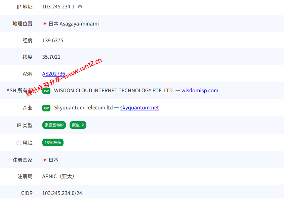Click the CIDR value 103.245.234.0/24
This screenshot has width=284, height=198.
tap(62, 193)
